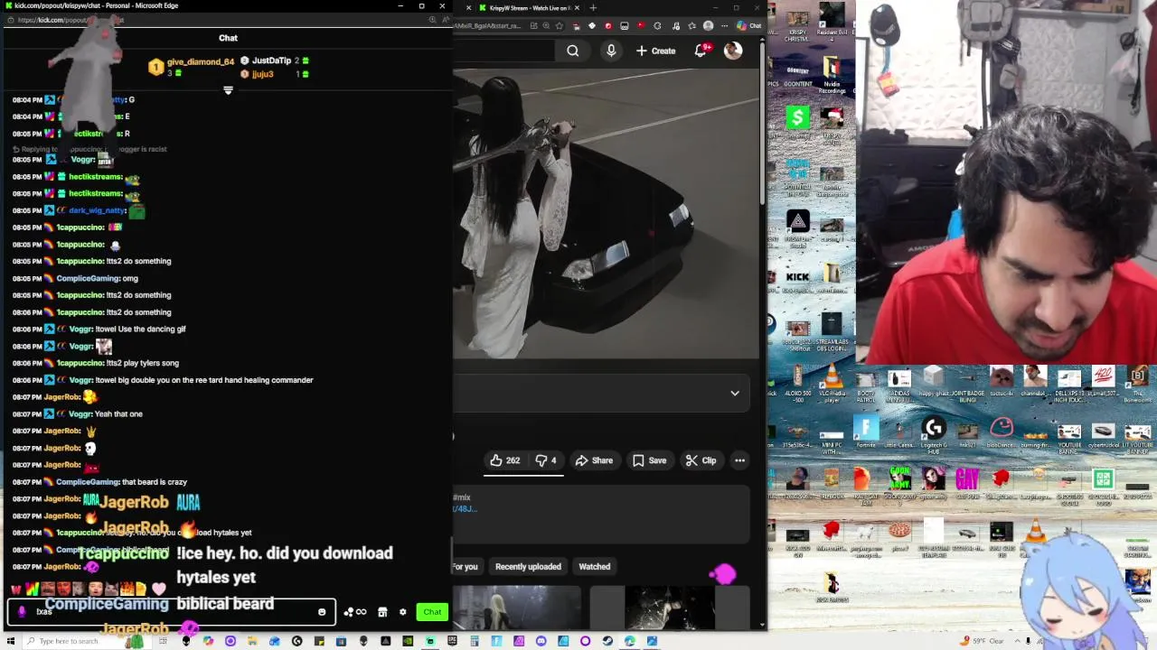Open Steam from the taskbar
This screenshot has width=1157, height=650.
tap(607, 641)
